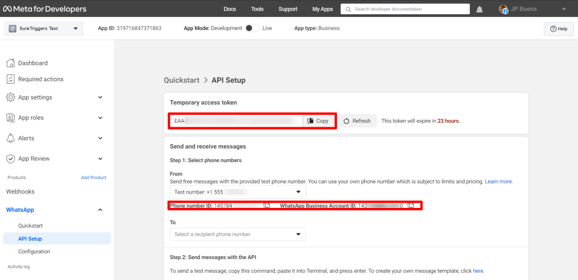578x280 pixels.
Task: Click the JP Buena profile avatar
Action: click(503, 9)
